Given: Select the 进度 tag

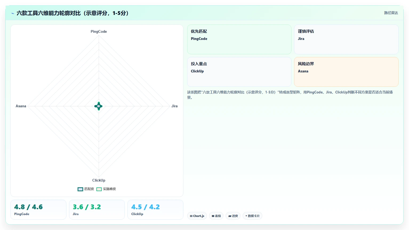Looking at the screenshot, I should [233, 216].
